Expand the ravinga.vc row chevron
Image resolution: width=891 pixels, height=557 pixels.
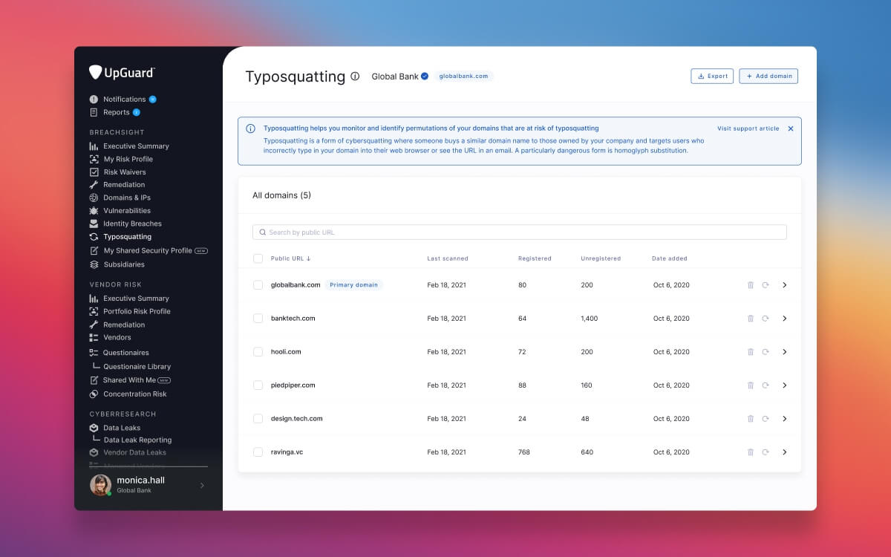[785, 452]
